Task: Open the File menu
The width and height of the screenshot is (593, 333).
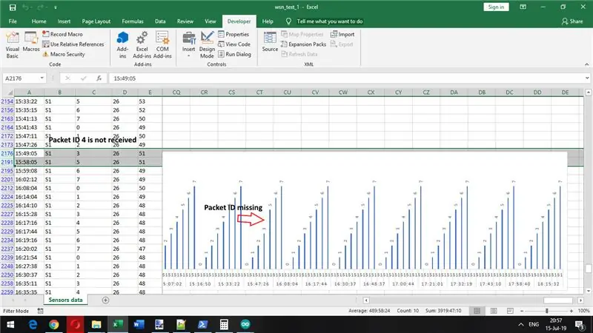Action: 13,21
